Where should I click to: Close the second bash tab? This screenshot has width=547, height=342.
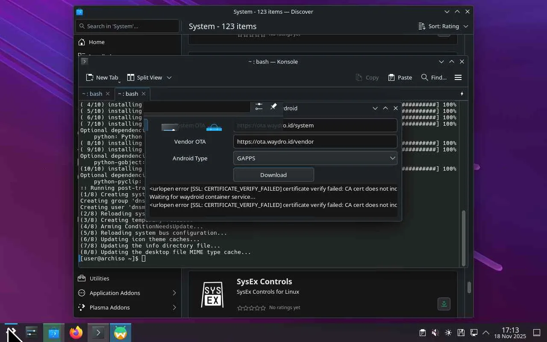click(144, 94)
